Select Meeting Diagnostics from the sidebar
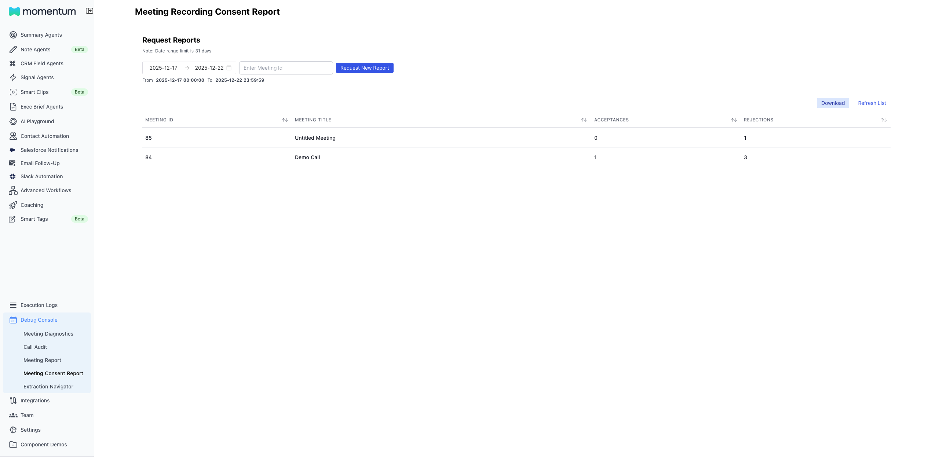Image resolution: width=939 pixels, height=457 pixels. 48,334
